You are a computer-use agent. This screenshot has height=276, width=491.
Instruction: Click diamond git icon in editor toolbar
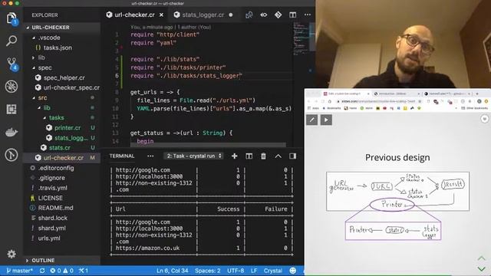tap(278, 15)
